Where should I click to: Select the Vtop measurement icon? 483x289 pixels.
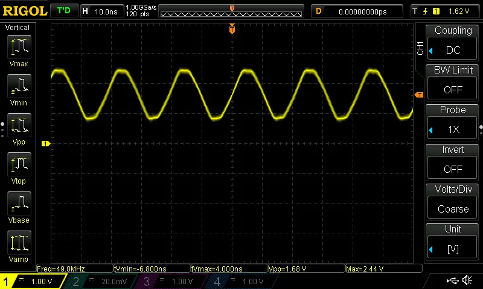(x=19, y=164)
